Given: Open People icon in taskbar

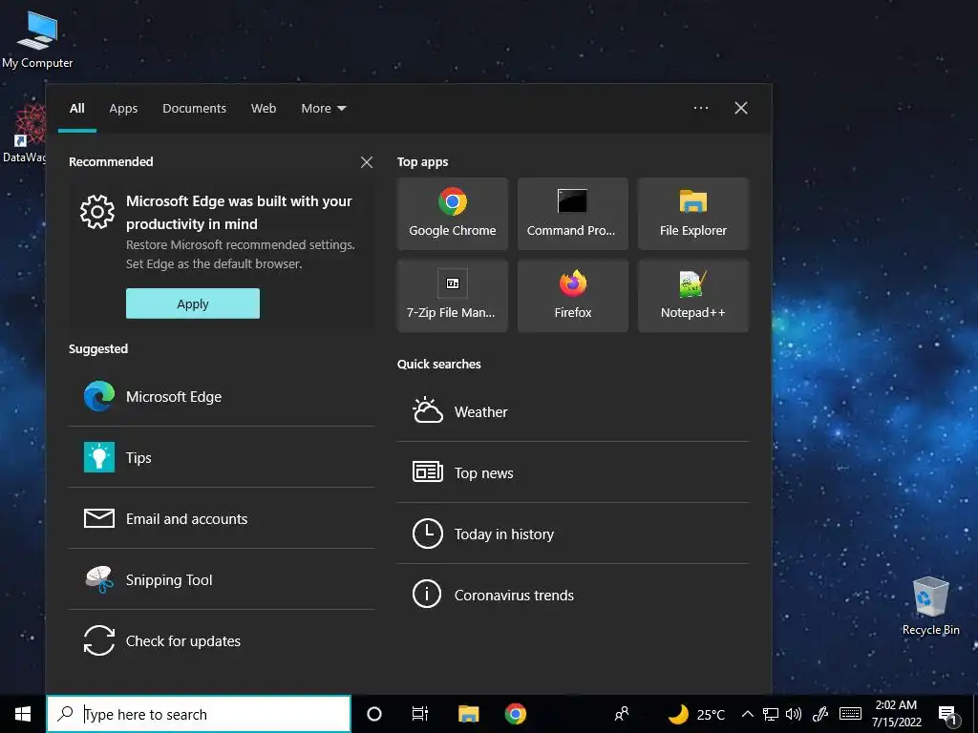Looking at the screenshot, I should click(x=622, y=714).
